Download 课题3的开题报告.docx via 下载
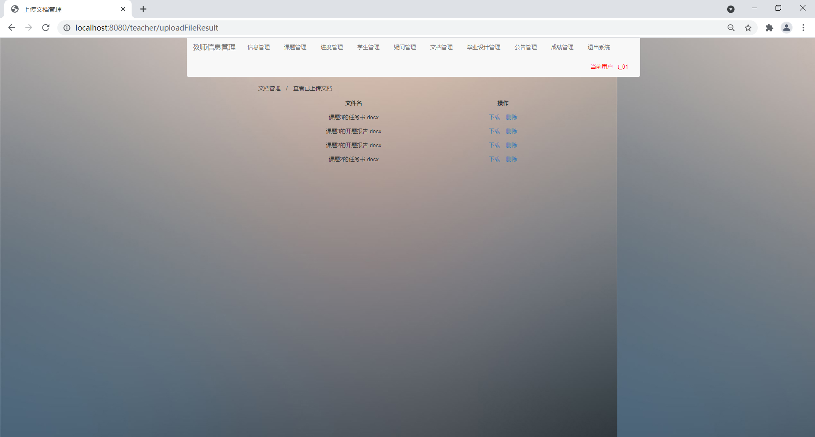815x437 pixels. (494, 131)
